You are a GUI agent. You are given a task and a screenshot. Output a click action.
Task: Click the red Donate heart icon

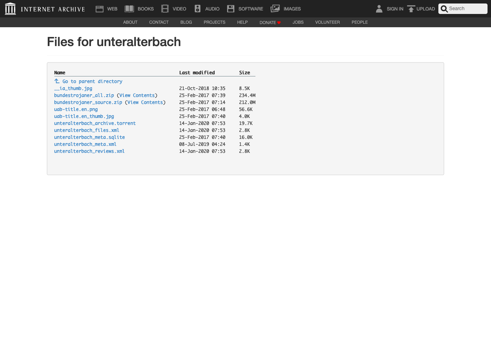tap(279, 23)
